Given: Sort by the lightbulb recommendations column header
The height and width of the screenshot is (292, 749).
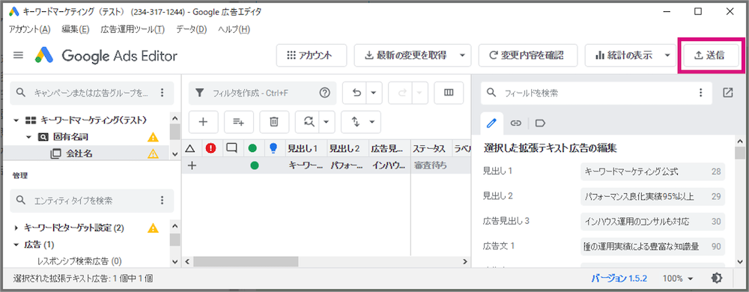Looking at the screenshot, I should (273, 148).
